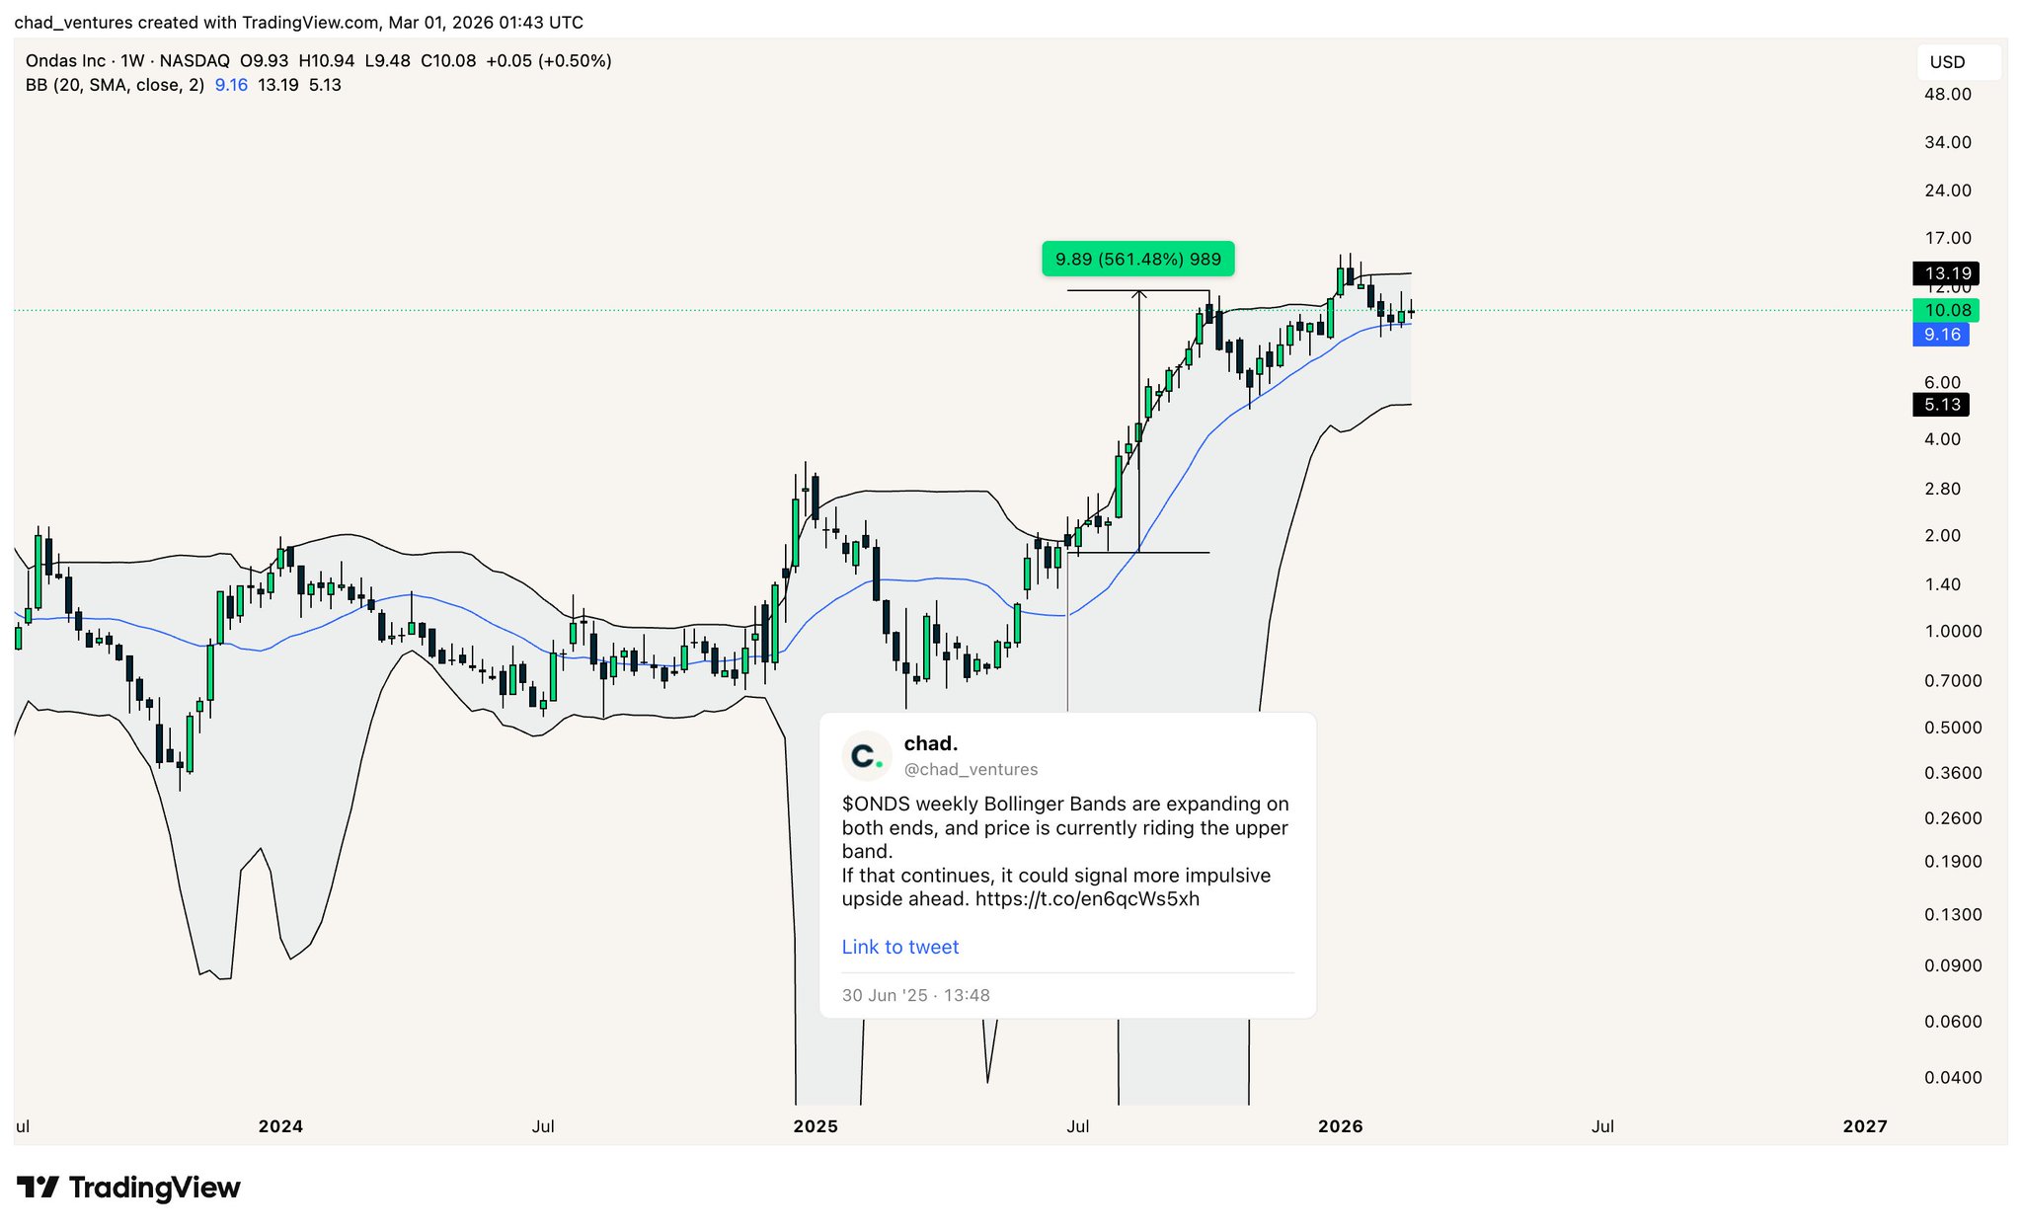Click the 2027 label on time axis

click(x=1864, y=1126)
